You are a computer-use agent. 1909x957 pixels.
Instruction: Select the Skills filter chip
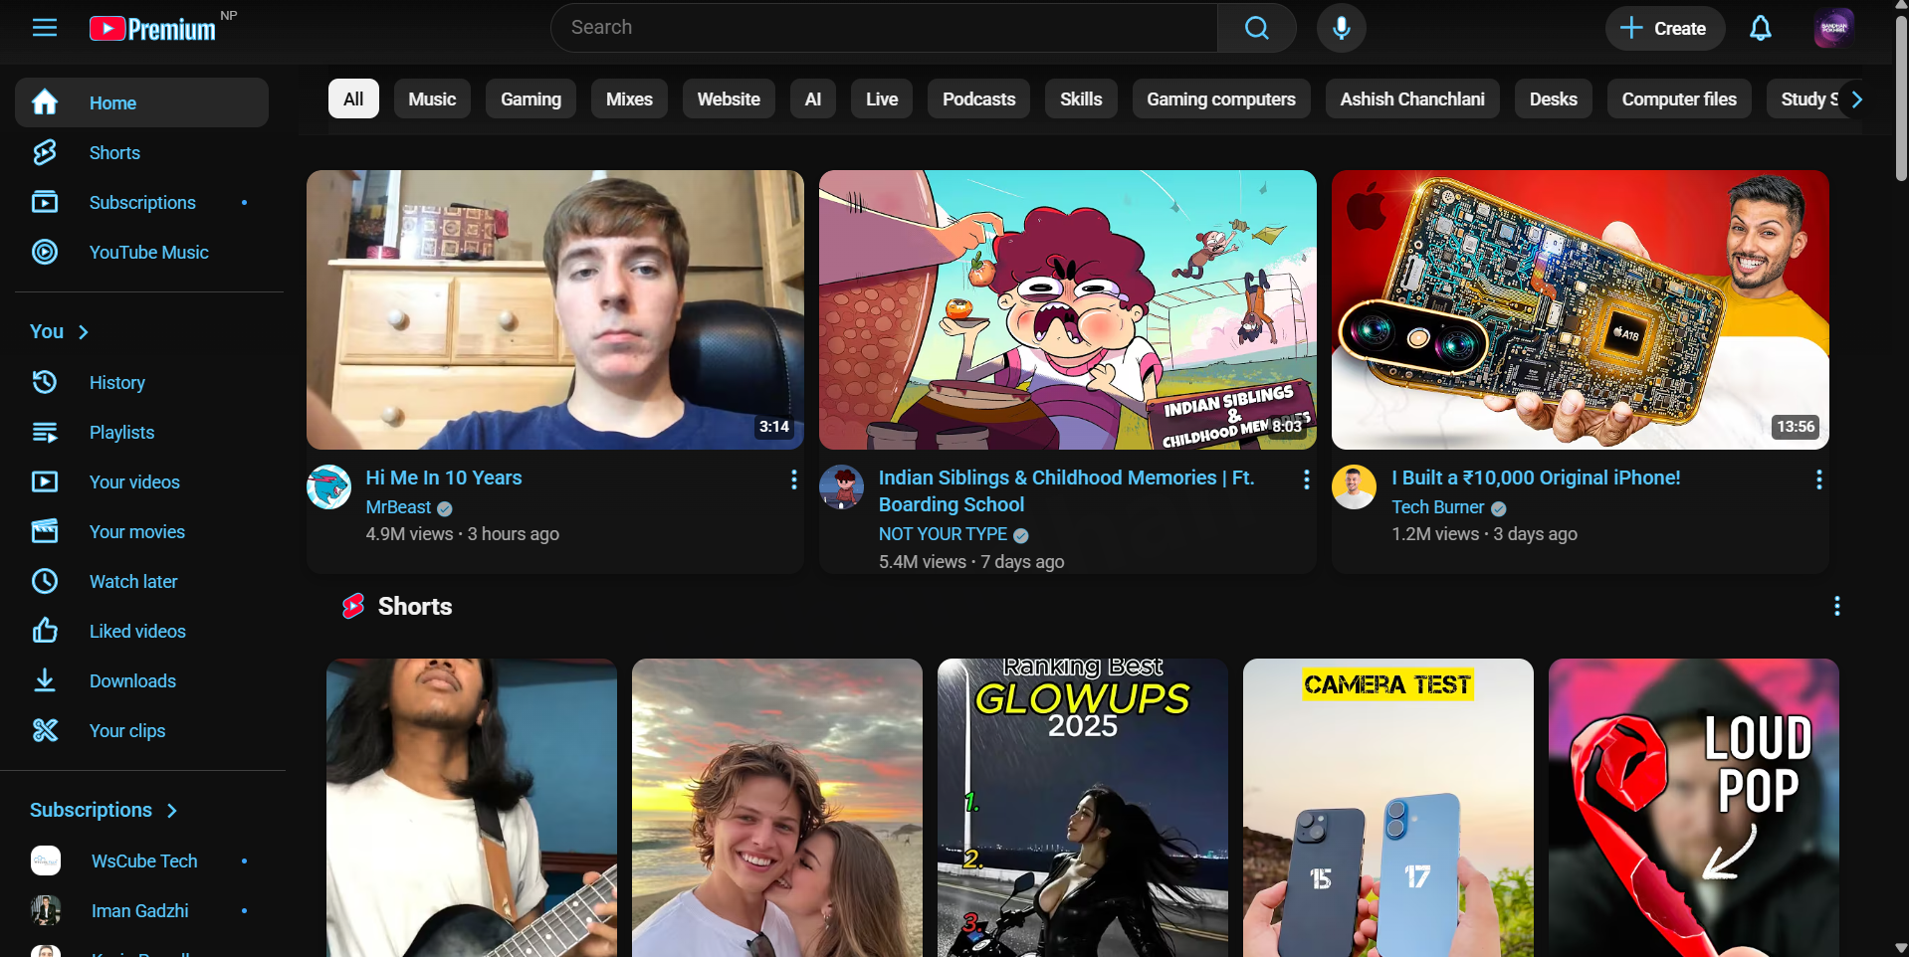[x=1081, y=98]
